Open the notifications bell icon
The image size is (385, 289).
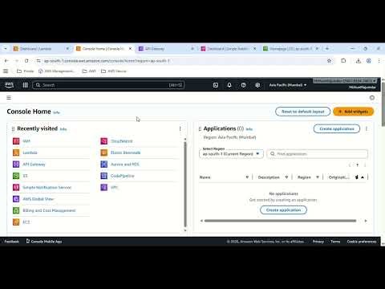click(229, 85)
